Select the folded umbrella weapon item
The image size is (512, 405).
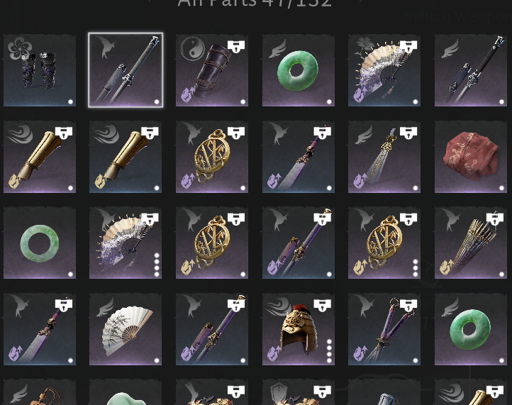tap(471, 243)
